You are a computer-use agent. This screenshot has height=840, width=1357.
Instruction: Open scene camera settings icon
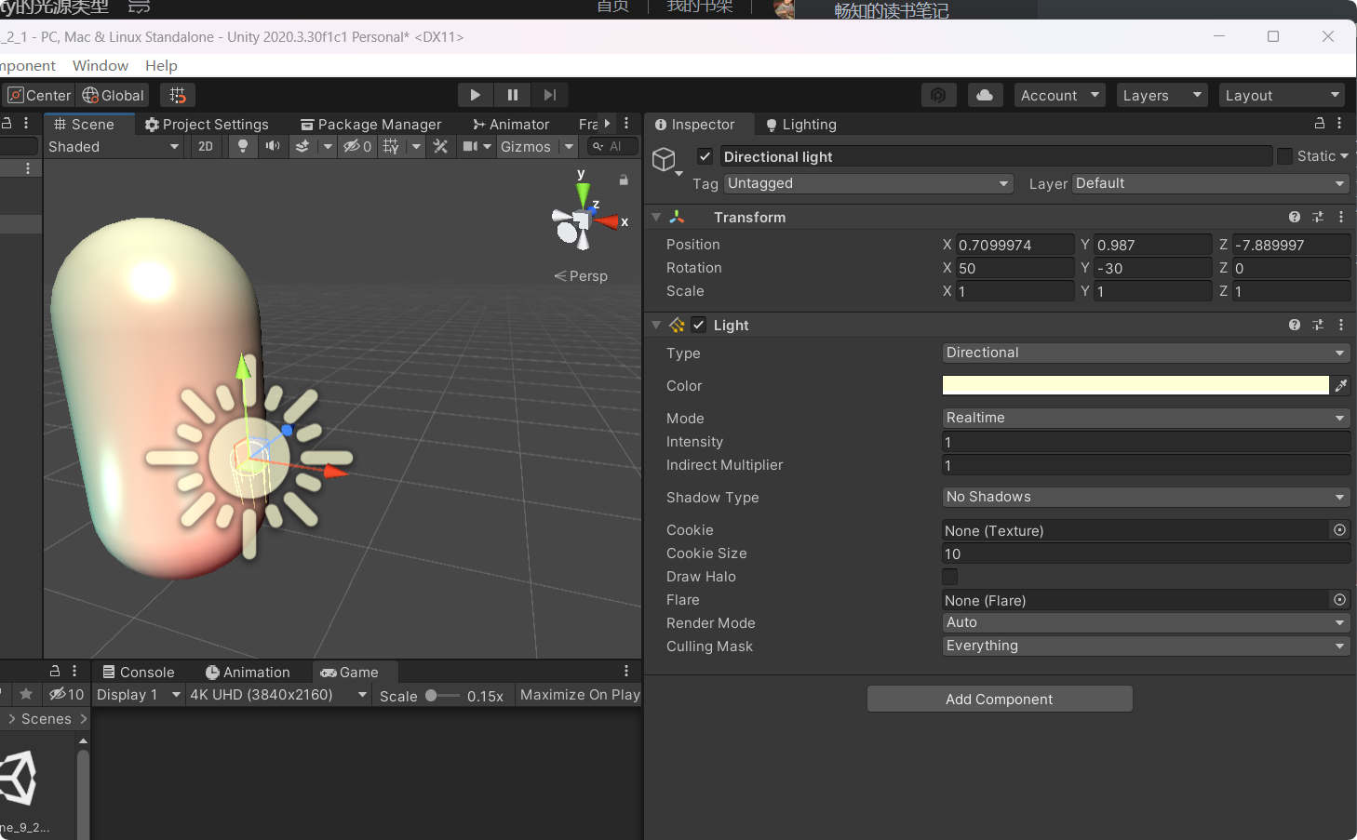(471, 146)
